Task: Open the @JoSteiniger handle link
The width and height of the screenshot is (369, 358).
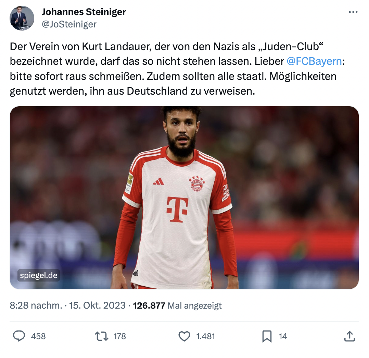Action: click(x=69, y=24)
